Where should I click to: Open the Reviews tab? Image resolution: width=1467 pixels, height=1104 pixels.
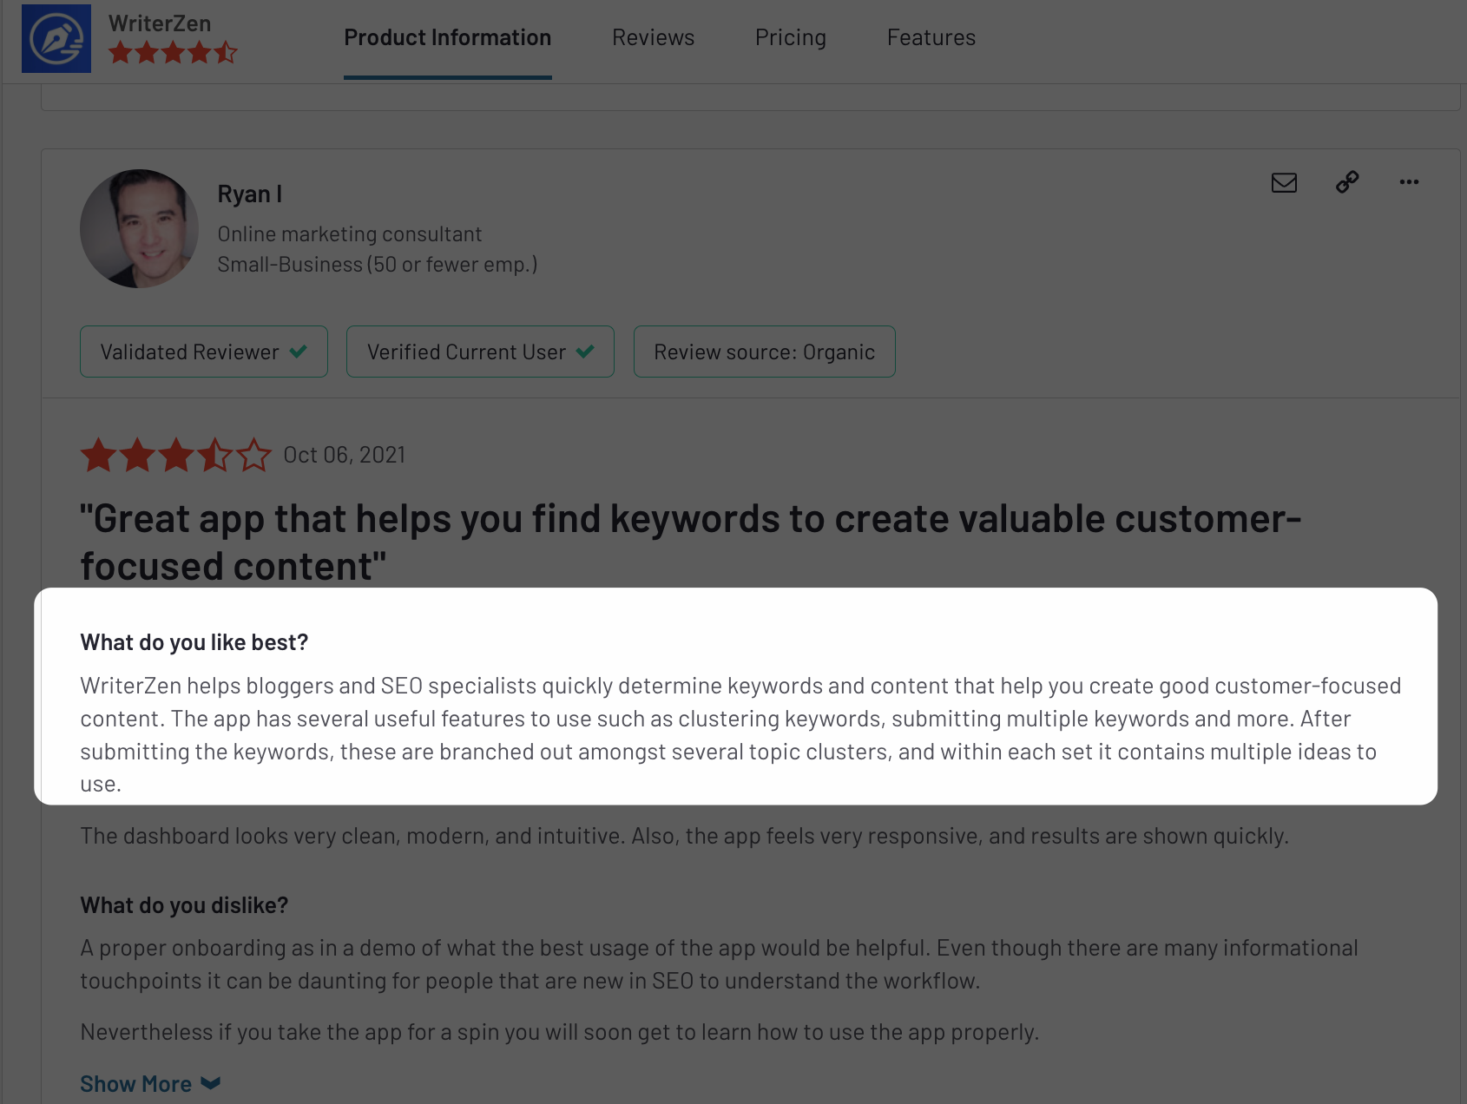pos(653,37)
